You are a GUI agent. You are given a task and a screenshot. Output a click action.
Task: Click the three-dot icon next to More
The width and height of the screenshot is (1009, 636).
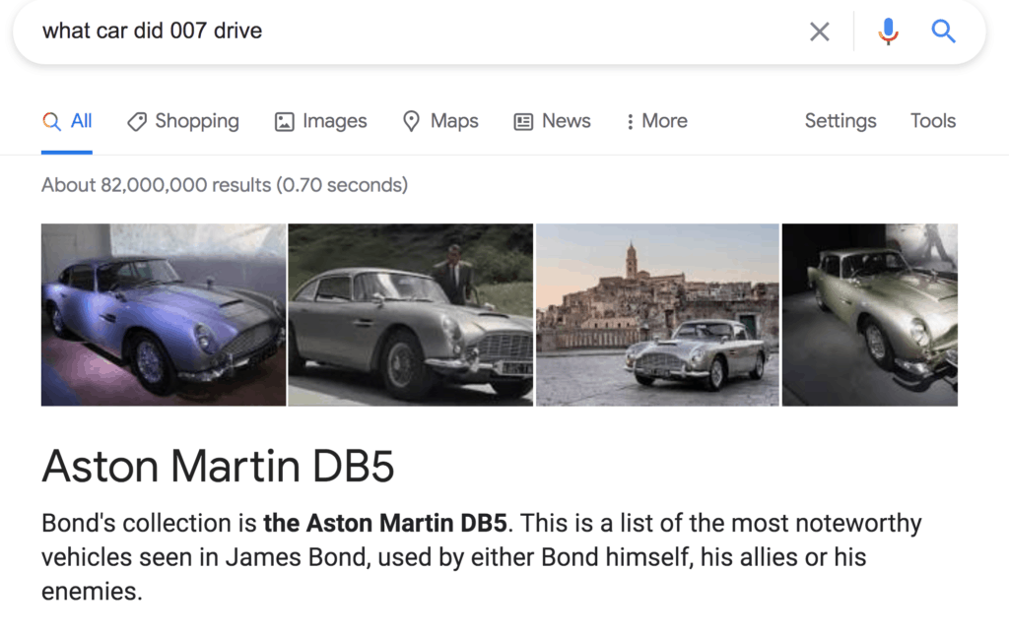pos(630,121)
